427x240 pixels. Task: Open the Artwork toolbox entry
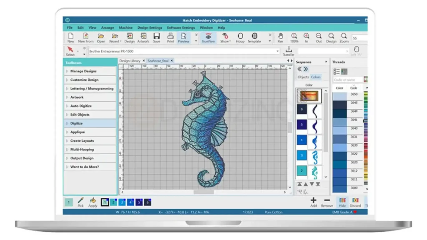[x=90, y=97]
